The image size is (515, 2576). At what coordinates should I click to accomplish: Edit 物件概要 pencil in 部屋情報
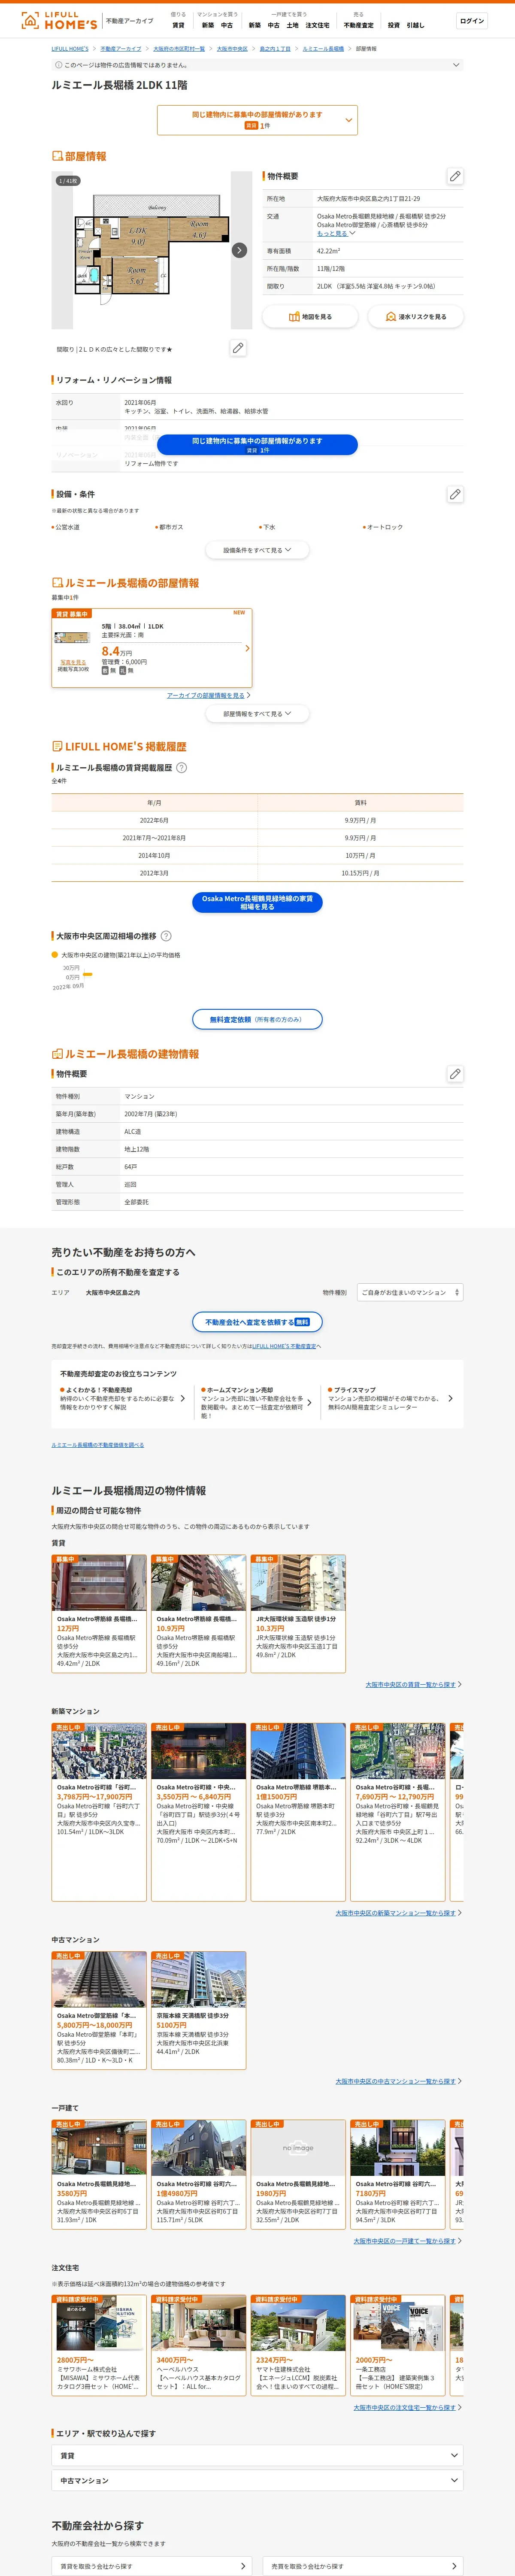coord(455,176)
